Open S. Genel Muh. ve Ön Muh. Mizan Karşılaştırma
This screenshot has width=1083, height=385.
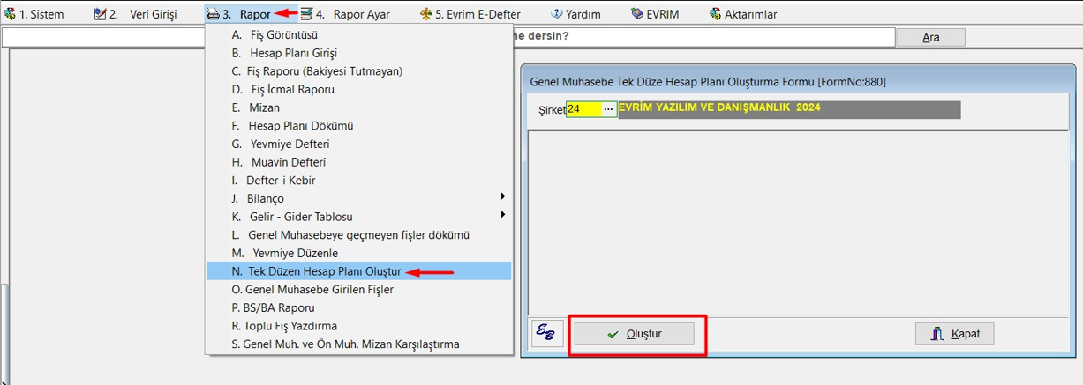pos(358,344)
